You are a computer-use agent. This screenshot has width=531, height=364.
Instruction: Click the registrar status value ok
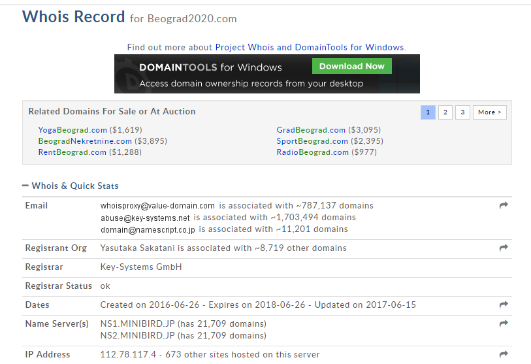105,286
